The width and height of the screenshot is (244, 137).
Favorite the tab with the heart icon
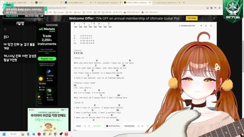[211, 26]
